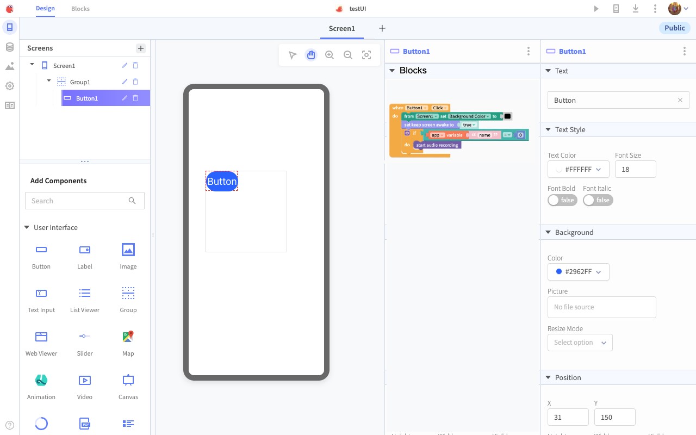Add the Map component
This screenshot has height=435, width=696.
pos(128,343)
